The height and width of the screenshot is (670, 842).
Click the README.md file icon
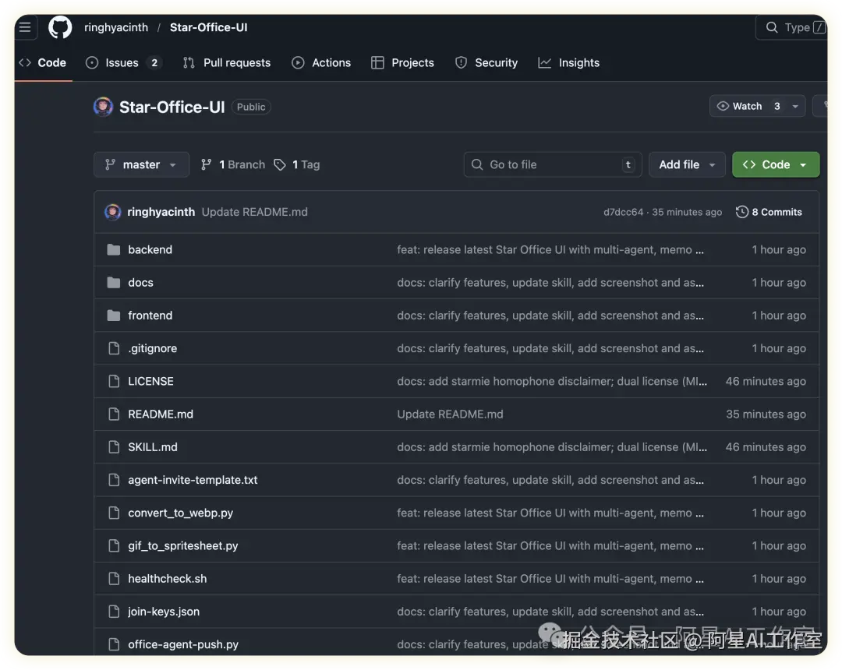click(114, 414)
